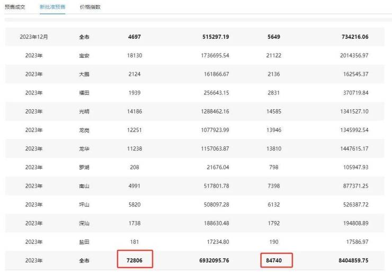Select the 盐田 district cell

84,242
